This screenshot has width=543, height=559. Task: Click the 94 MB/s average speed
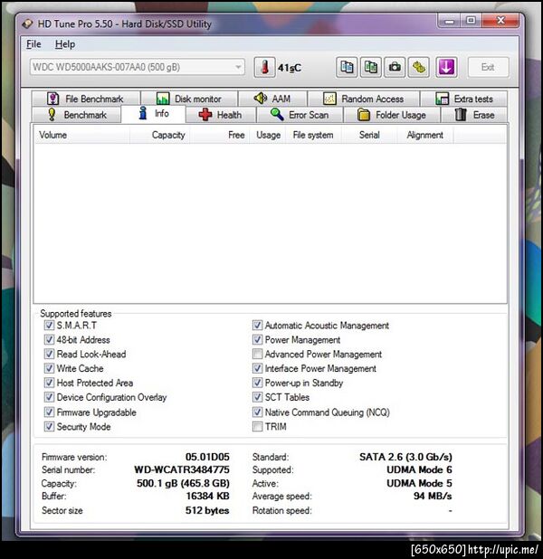tap(433, 496)
